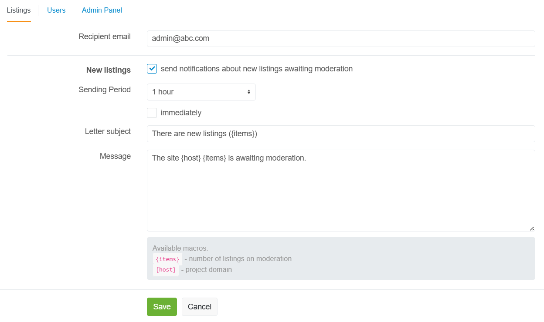Click the Recipient email input field

340,39
